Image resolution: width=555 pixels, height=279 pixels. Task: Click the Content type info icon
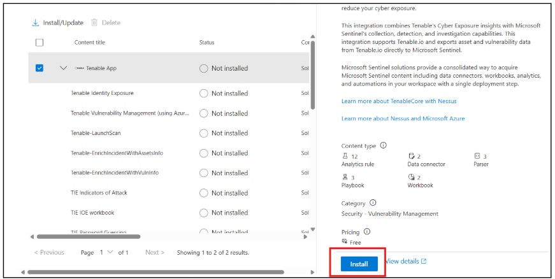383,145
